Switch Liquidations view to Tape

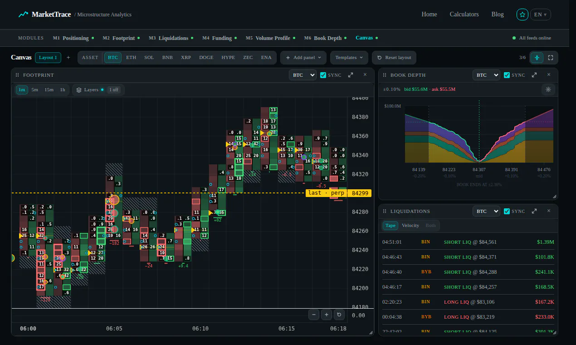(x=391, y=226)
